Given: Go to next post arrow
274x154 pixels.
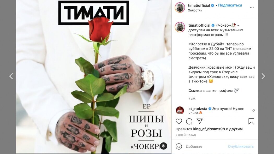Looking at the screenshot, I should pyautogui.click(x=263, y=76).
